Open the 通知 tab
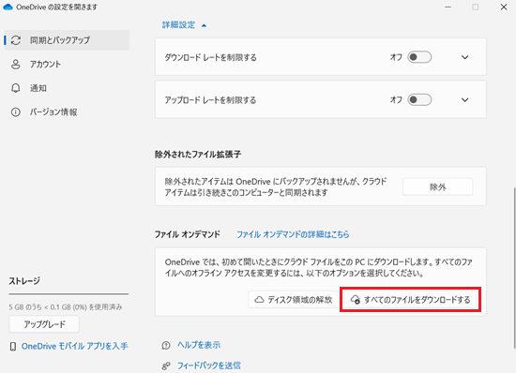This screenshot has height=373, width=516. [x=67, y=88]
